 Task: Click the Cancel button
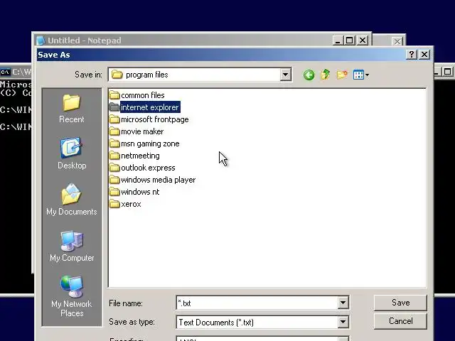point(400,321)
